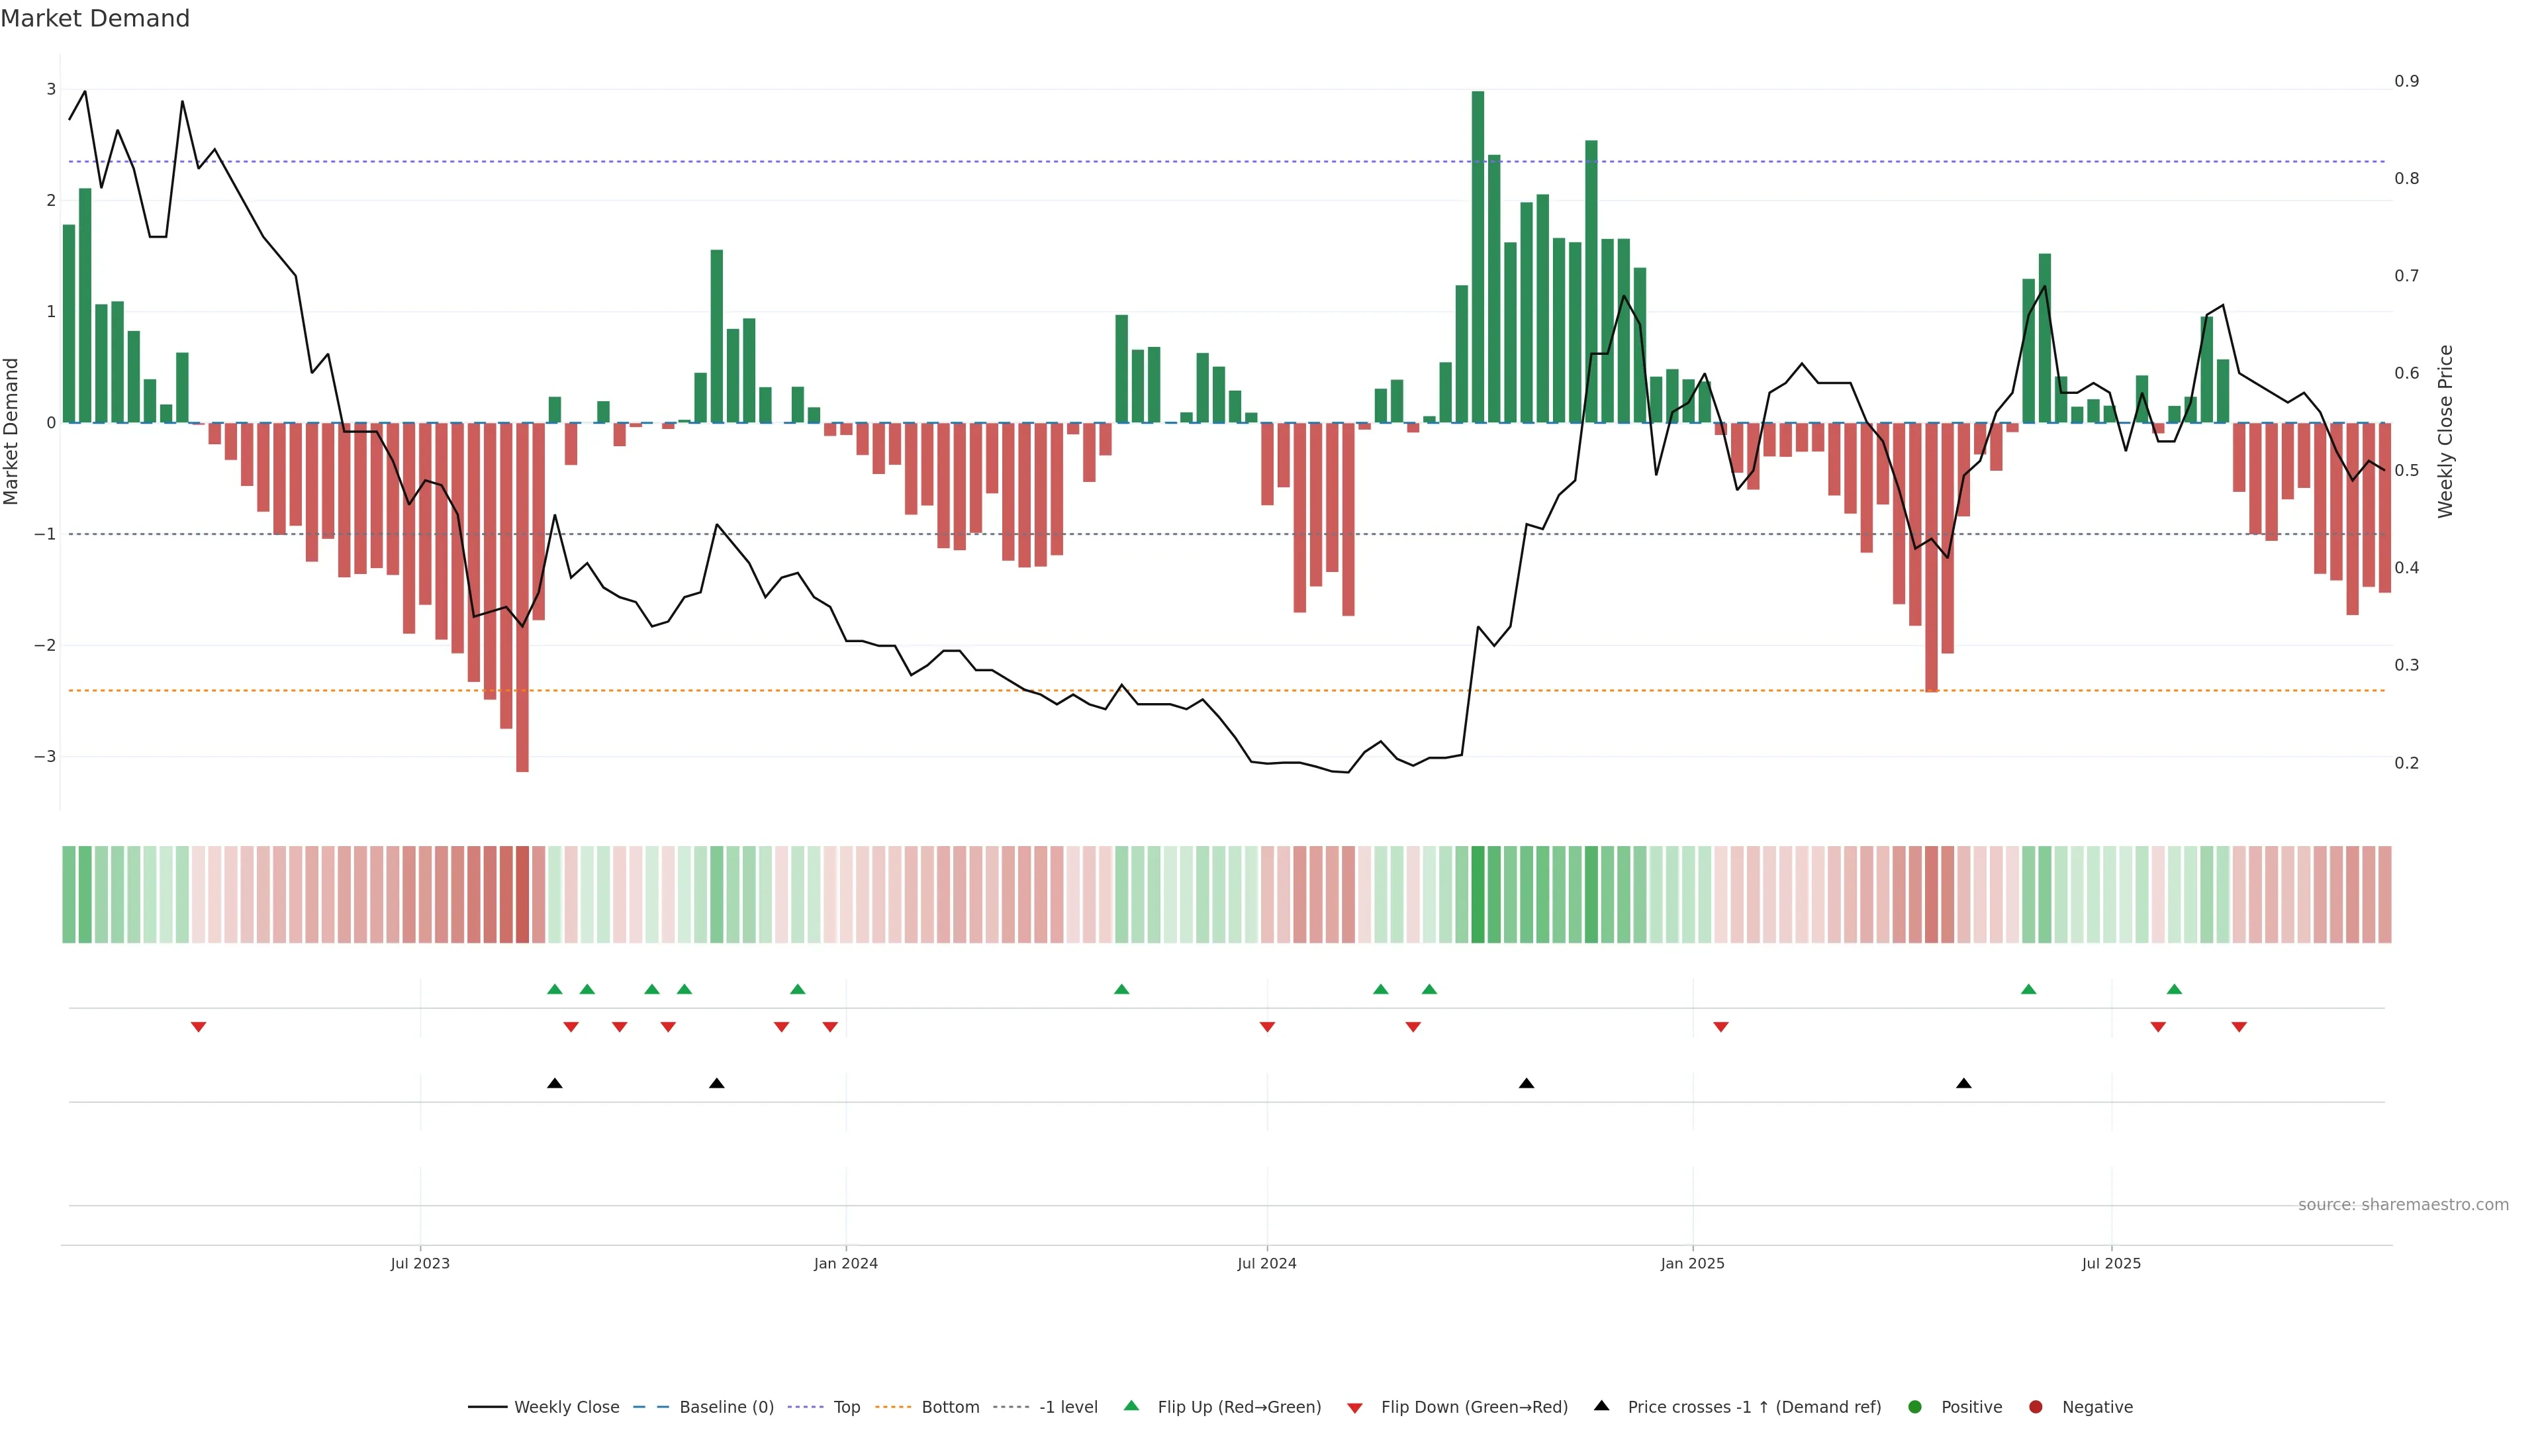Image resolution: width=2542 pixels, height=1430 pixels.
Task: Click the darkest green heatmap strip cell
Action: pos(1478,894)
